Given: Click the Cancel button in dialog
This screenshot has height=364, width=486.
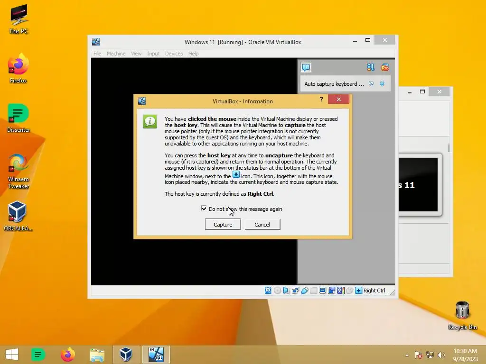Looking at the screenshot, I should tap(262, 224).
